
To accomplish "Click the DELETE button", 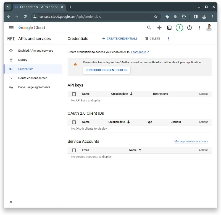I will pos(153,39).
